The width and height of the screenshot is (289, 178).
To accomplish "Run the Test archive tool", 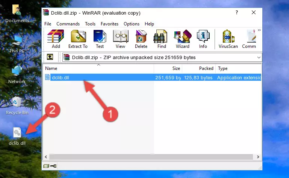I will (100, 39).
